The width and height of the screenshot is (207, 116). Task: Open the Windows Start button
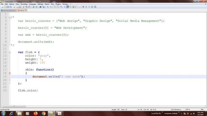pos(4,113)
